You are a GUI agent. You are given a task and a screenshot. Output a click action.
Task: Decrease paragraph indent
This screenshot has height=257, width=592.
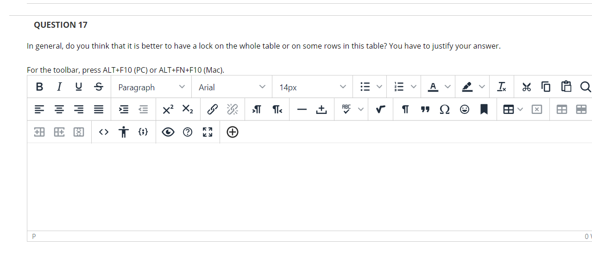tap(143, 110)
